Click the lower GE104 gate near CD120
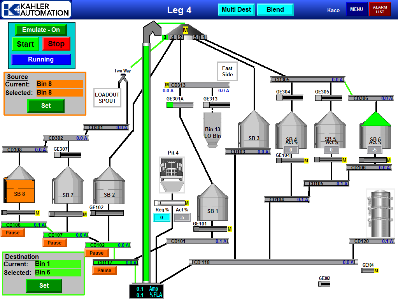This screenshot has height=299, width=398. [368, 271]
